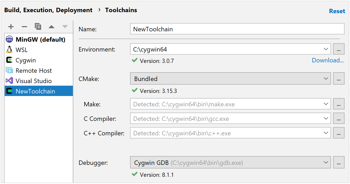Viewport: 350px width, 184px height.
Task: Expand the CMake Bundled dropdown
Action: pyautogui.click(x=326, y=79)
